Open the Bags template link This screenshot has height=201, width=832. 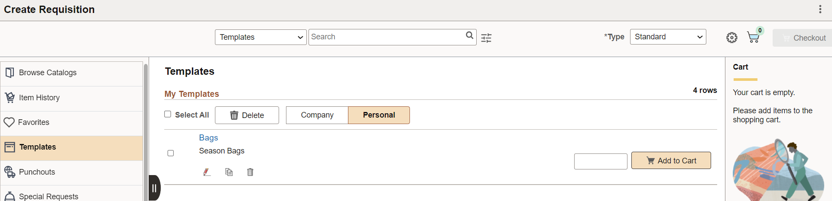[x=208, y=137]
